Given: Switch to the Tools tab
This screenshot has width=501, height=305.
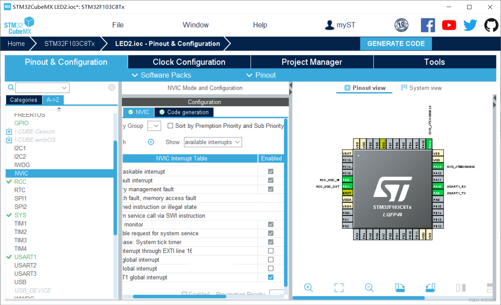Looking at the screenshot, I should pos(435,62).
